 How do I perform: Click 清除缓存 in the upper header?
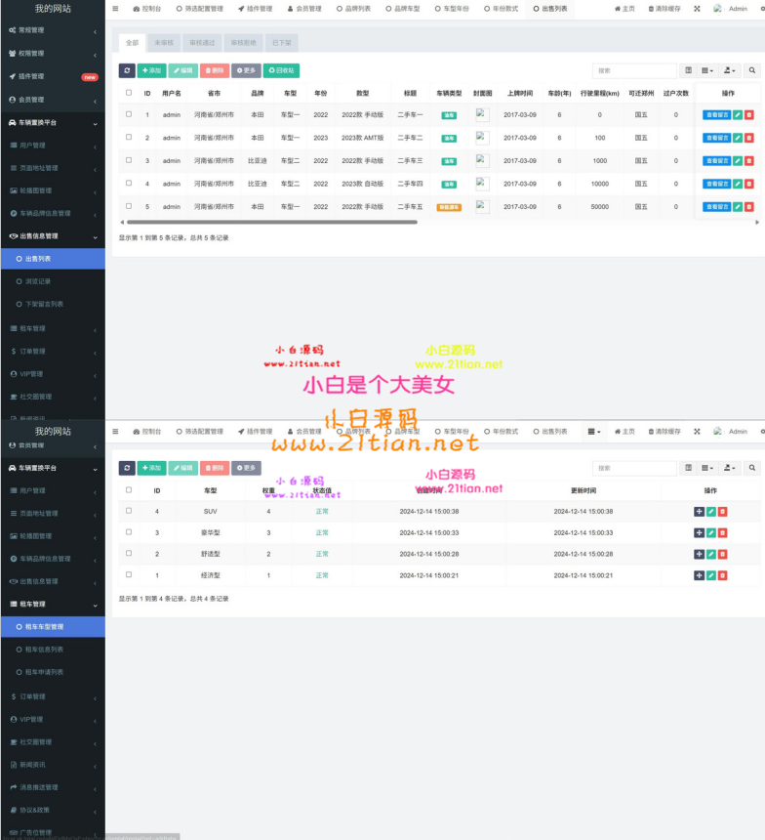click(664, 9)
